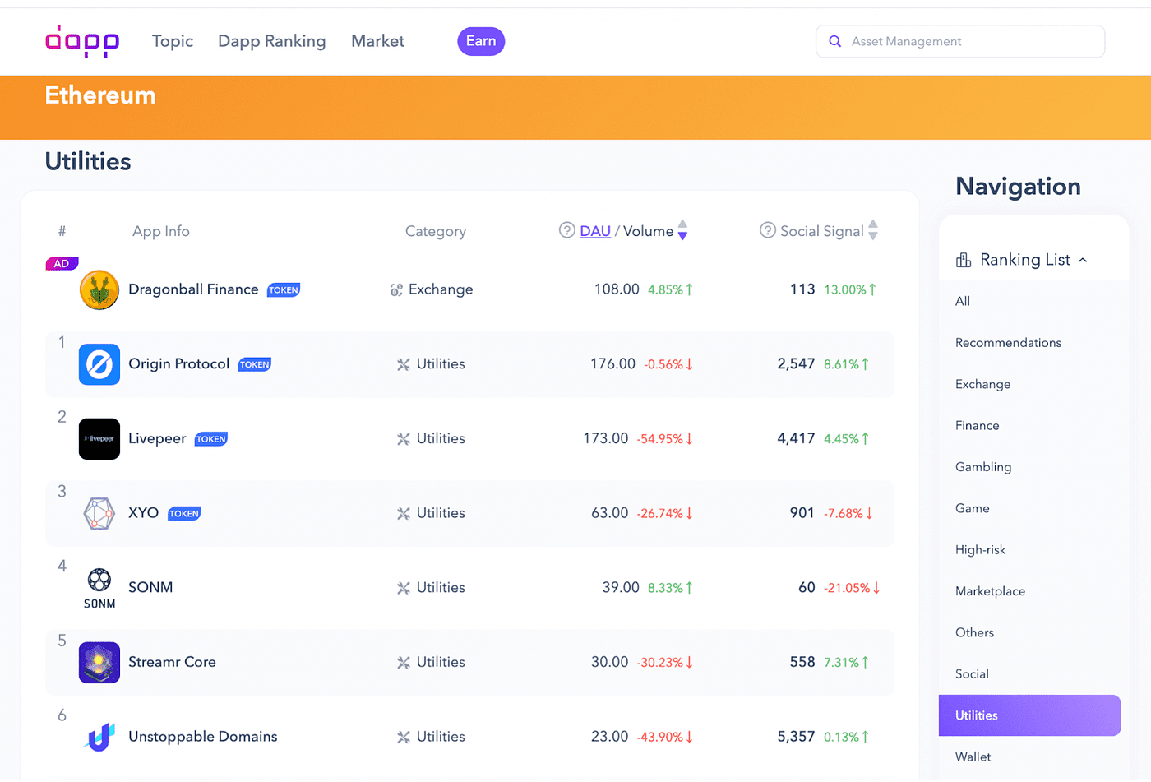This screenshot has height=782, width=1151.
Task: Collapse the Ranking List chevron
Action: (x=1084, y=259)
